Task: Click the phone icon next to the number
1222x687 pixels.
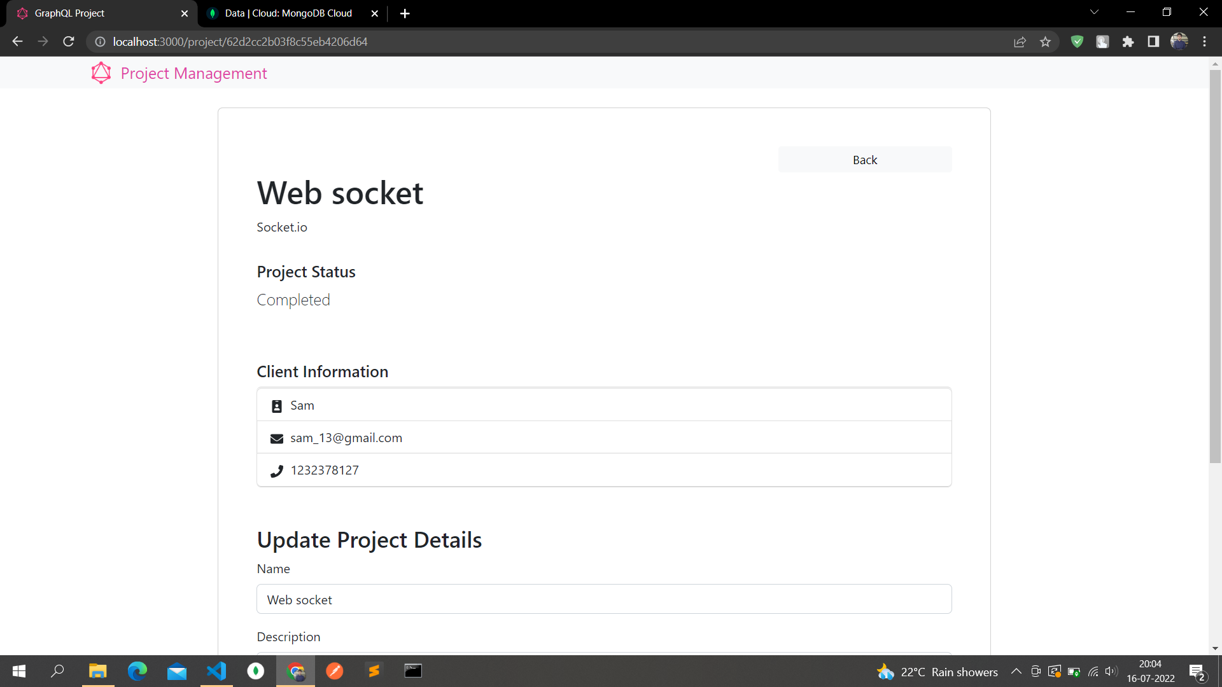Action: click(277, 471)
